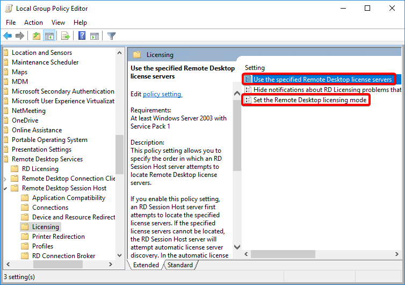The image size is (405, 285).
Task: Click the 'policy setting' edit link
Action: coord(162,94)
